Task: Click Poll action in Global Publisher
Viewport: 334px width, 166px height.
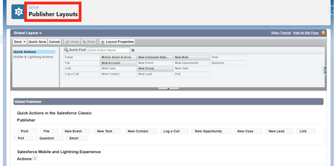Action: click(x=24, y=138)
